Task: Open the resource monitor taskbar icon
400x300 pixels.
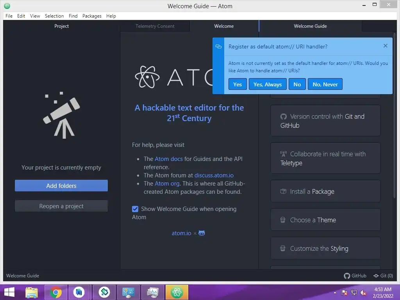Action: (153, 292)
